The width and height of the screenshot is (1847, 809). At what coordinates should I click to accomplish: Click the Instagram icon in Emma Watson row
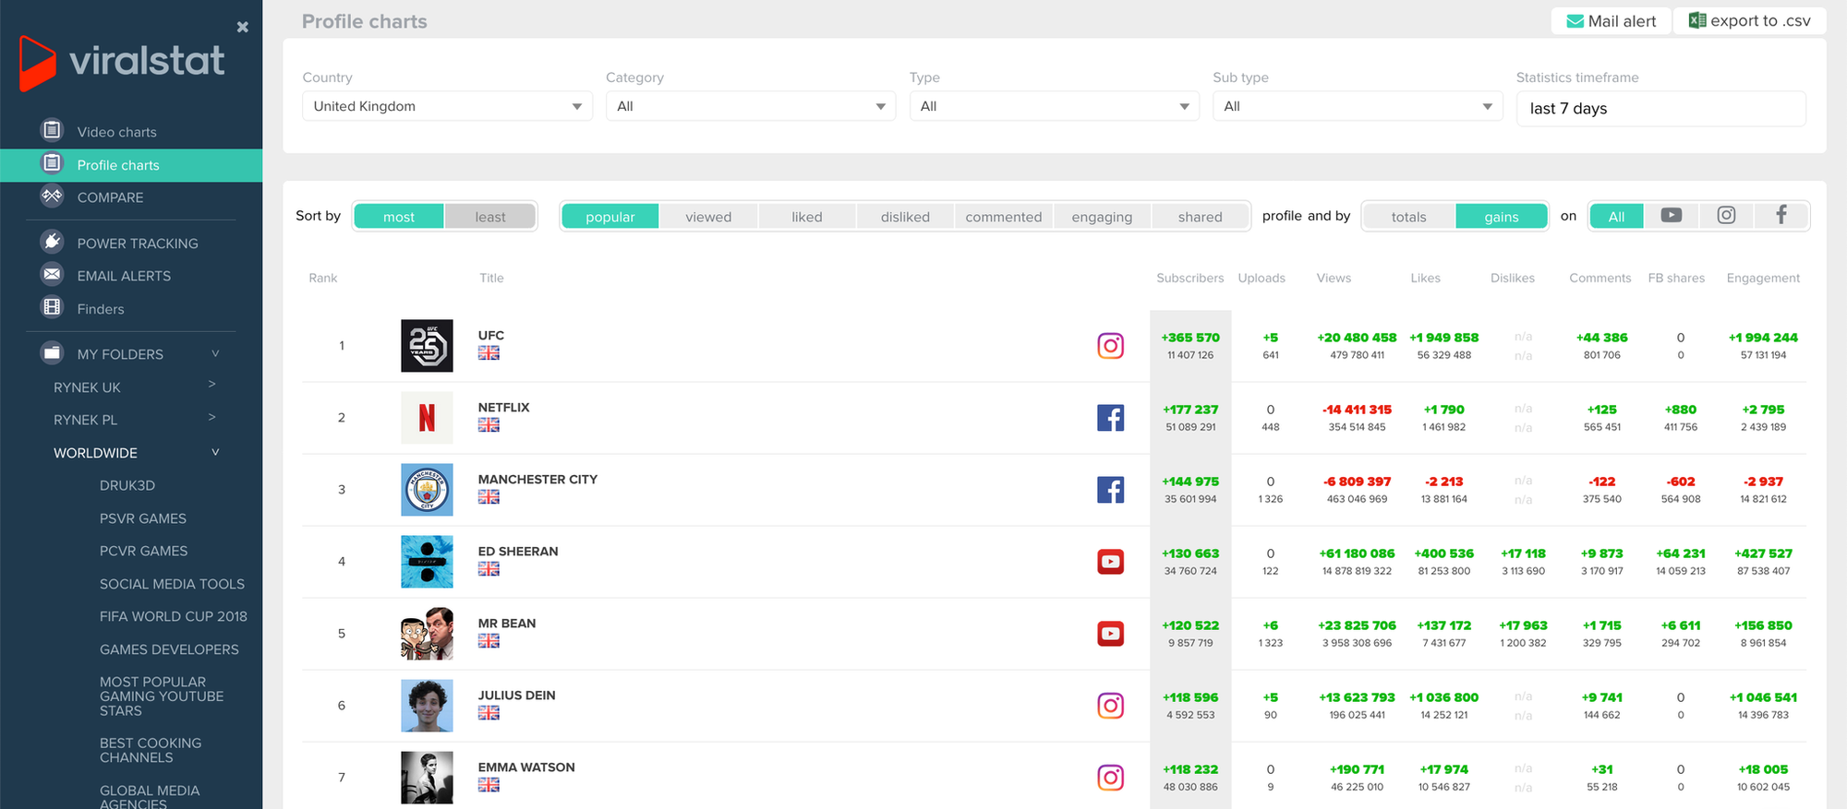[x=1110, y=778]
